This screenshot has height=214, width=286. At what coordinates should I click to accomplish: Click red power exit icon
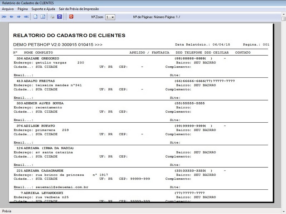click(71, 16)
